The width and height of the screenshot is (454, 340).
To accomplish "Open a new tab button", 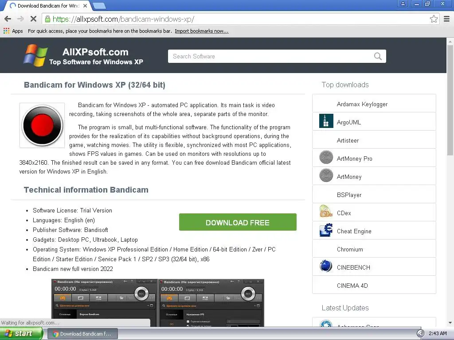I will pyautogui.click(x=99, y=5).
